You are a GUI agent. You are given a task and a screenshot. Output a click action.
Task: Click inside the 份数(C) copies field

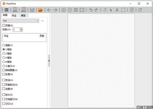tap(16, 29)
